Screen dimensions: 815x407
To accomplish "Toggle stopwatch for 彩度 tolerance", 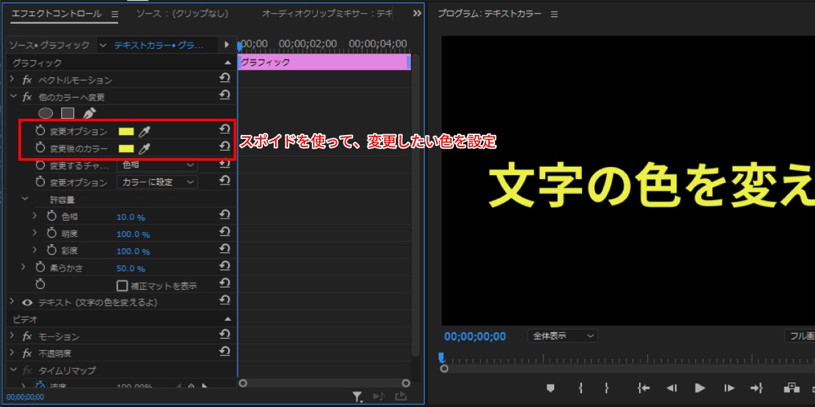I will [x=52, y=251].
